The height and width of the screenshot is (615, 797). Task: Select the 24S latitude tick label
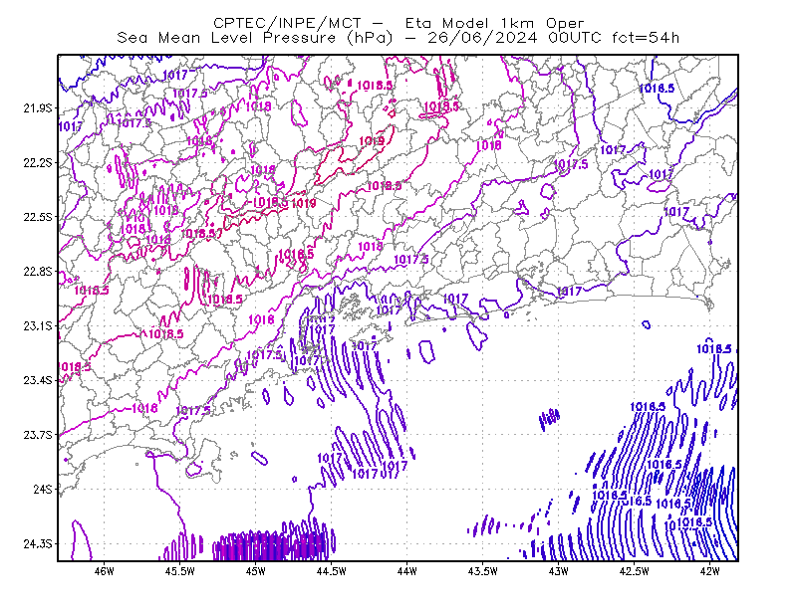(x=42, y=489)
